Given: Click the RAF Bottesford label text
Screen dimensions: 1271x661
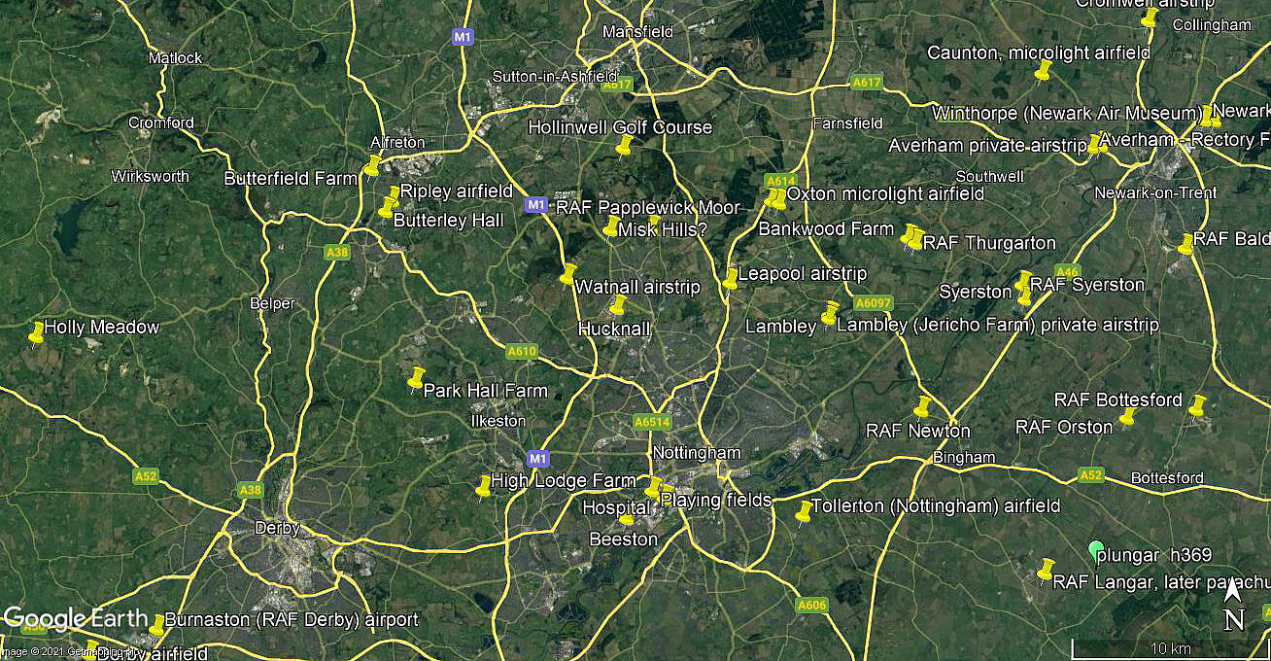Looking at the screenshot, I should 1118,400.
